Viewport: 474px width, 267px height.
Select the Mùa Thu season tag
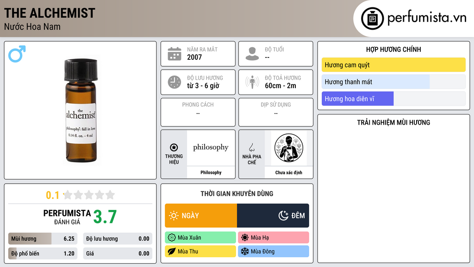200,252
